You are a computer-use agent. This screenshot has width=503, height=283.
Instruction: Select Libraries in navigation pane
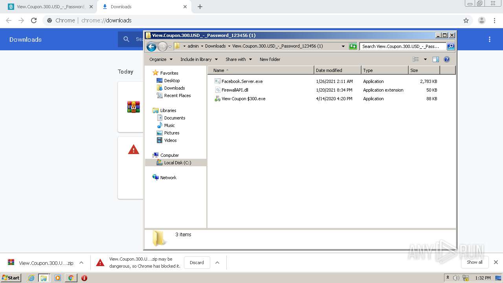(x=168, y=110)
